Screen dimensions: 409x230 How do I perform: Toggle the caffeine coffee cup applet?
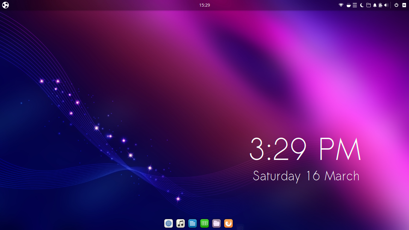tap(349, 5)
